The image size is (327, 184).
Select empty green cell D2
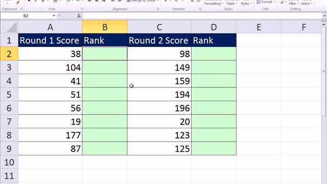214,54
